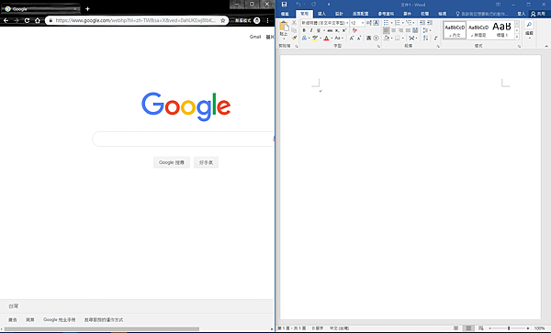Align text left in Word
This screenshot has height=333, width=551.
(x=387, y=30)
